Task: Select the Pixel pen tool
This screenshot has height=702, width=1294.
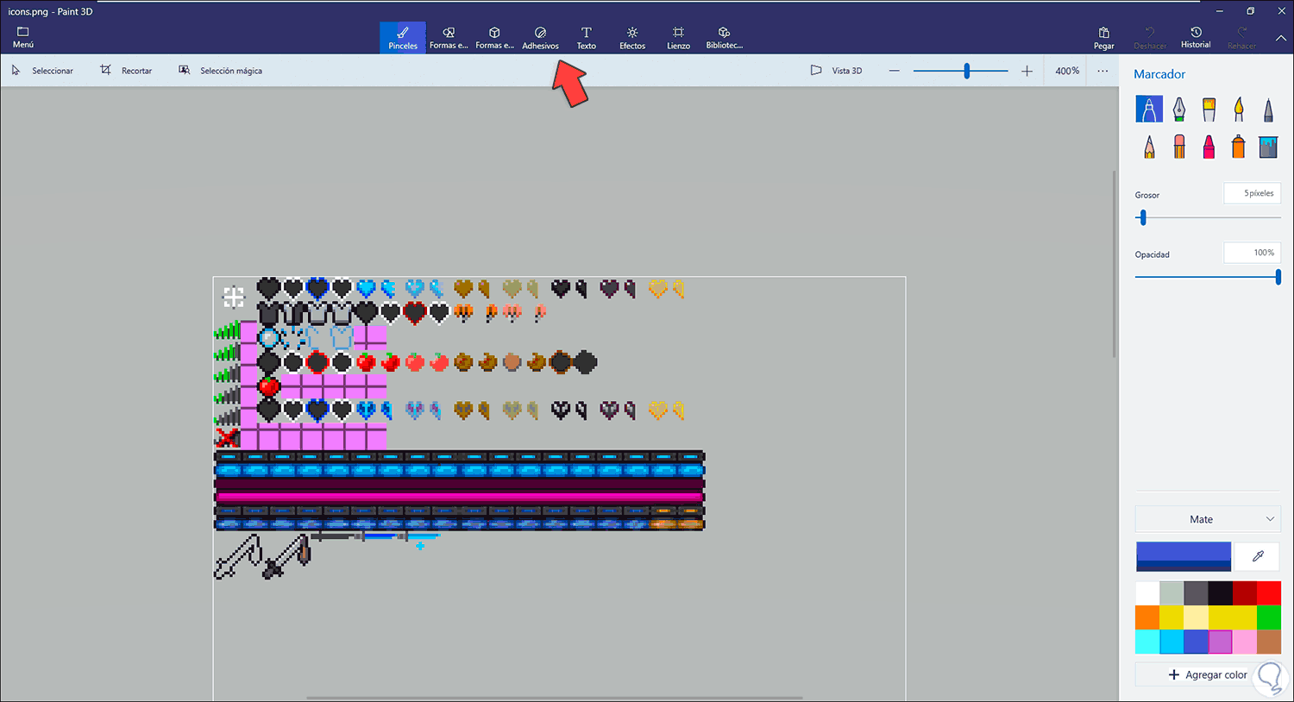Action: [x=1268, y=110]
